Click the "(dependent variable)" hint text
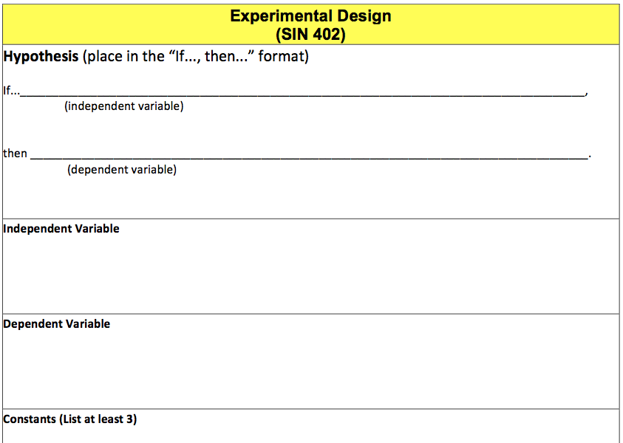 [122, 170]
